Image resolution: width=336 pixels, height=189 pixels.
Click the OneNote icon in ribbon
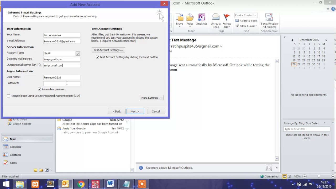[x=202, y=17]
